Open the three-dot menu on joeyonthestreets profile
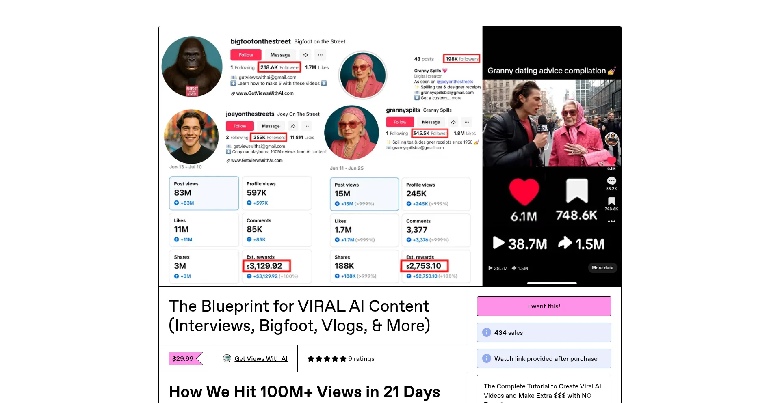Viewport: 780px width, 403px height. coord(307,126)
